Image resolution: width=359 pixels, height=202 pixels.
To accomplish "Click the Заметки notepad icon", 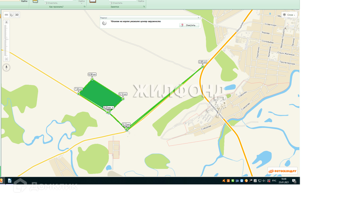I will click(93, 1).
